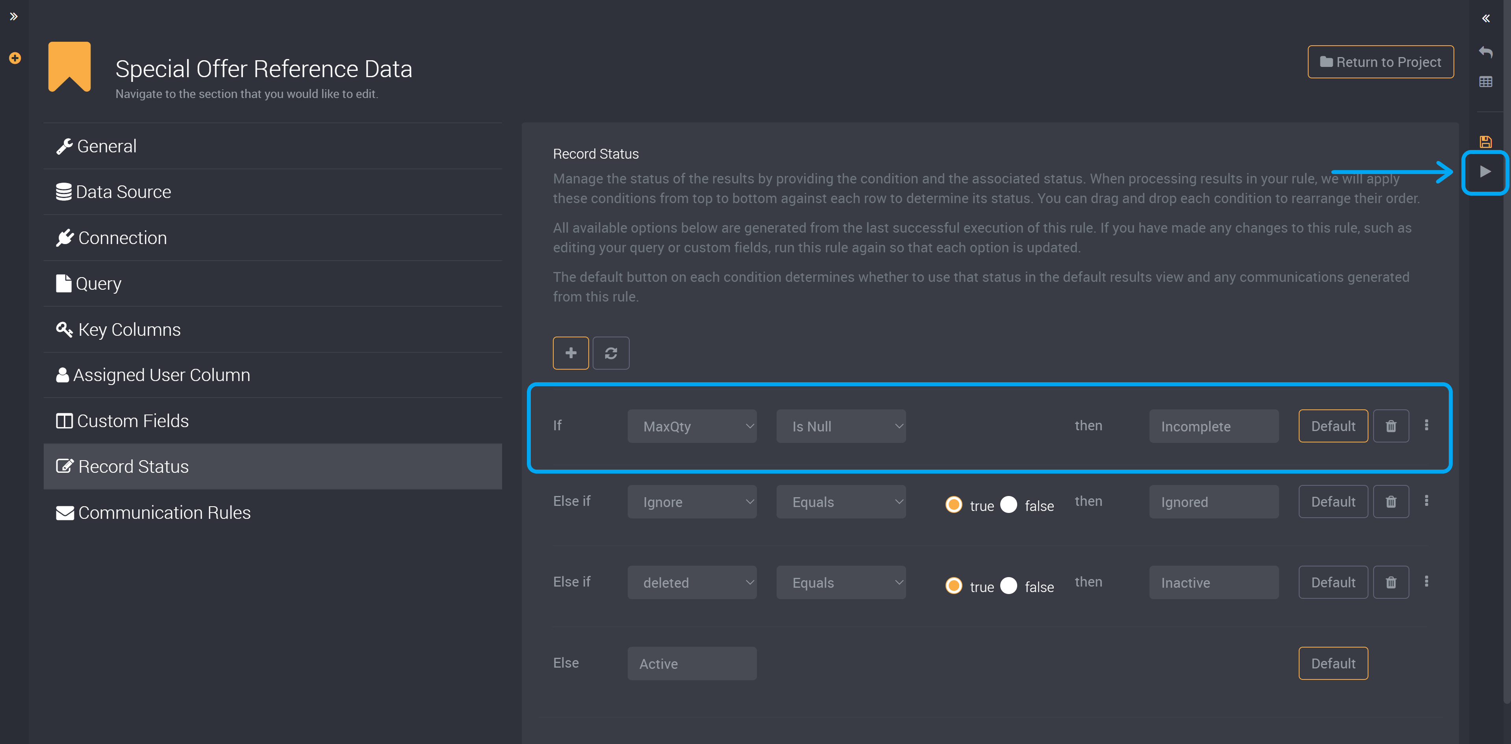The height and width of the screenshot is (744, 1511).
Task: Refresh the condition options
Action: coord(611,353)
